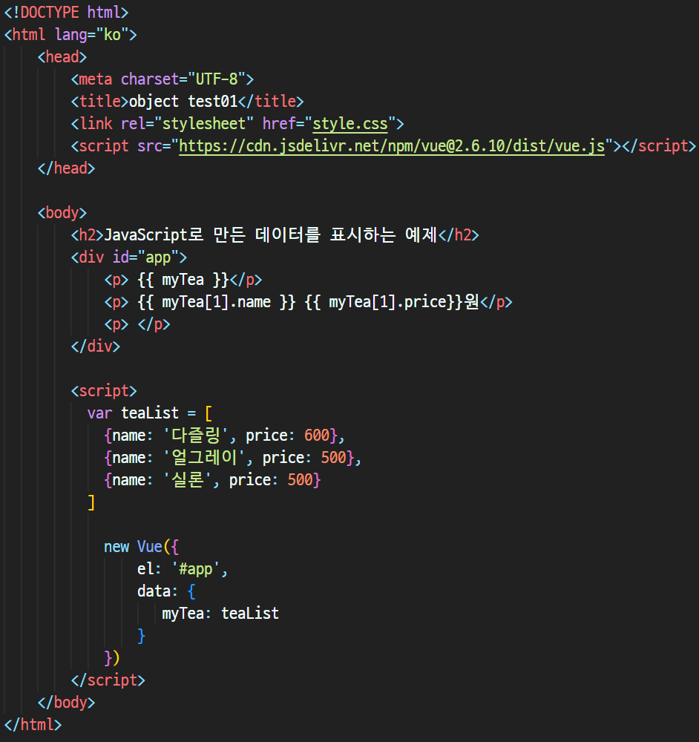Click the "new Vue({" line

coord(141,547)
